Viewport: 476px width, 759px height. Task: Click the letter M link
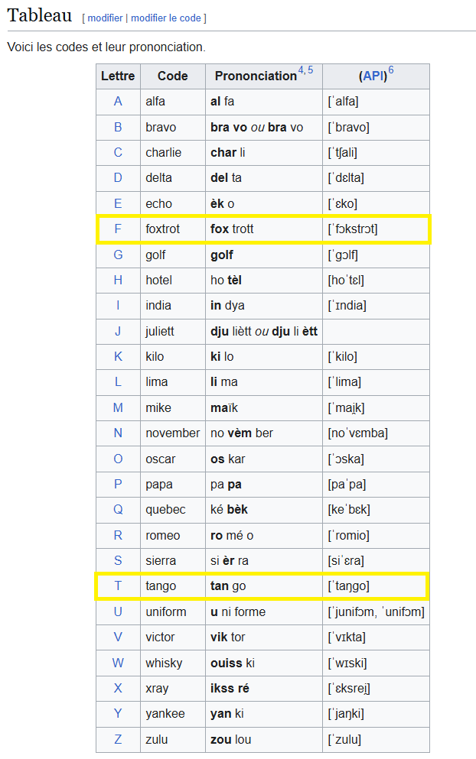pos(118,407)
